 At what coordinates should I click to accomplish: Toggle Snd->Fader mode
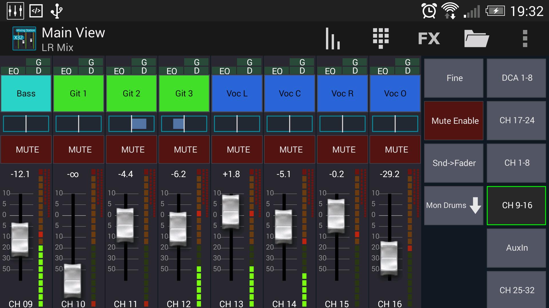point(453,163)
